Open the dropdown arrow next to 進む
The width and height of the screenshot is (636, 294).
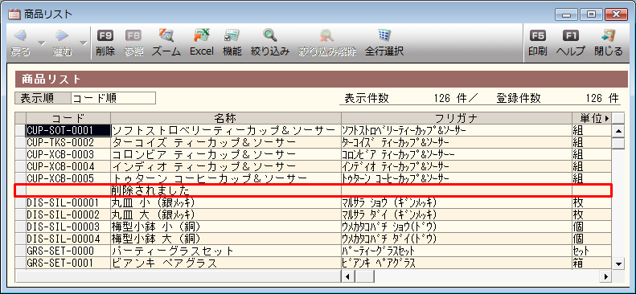pos(83,43)
